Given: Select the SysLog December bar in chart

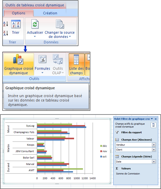Looking at the screenshot, I should pos(54,124).
